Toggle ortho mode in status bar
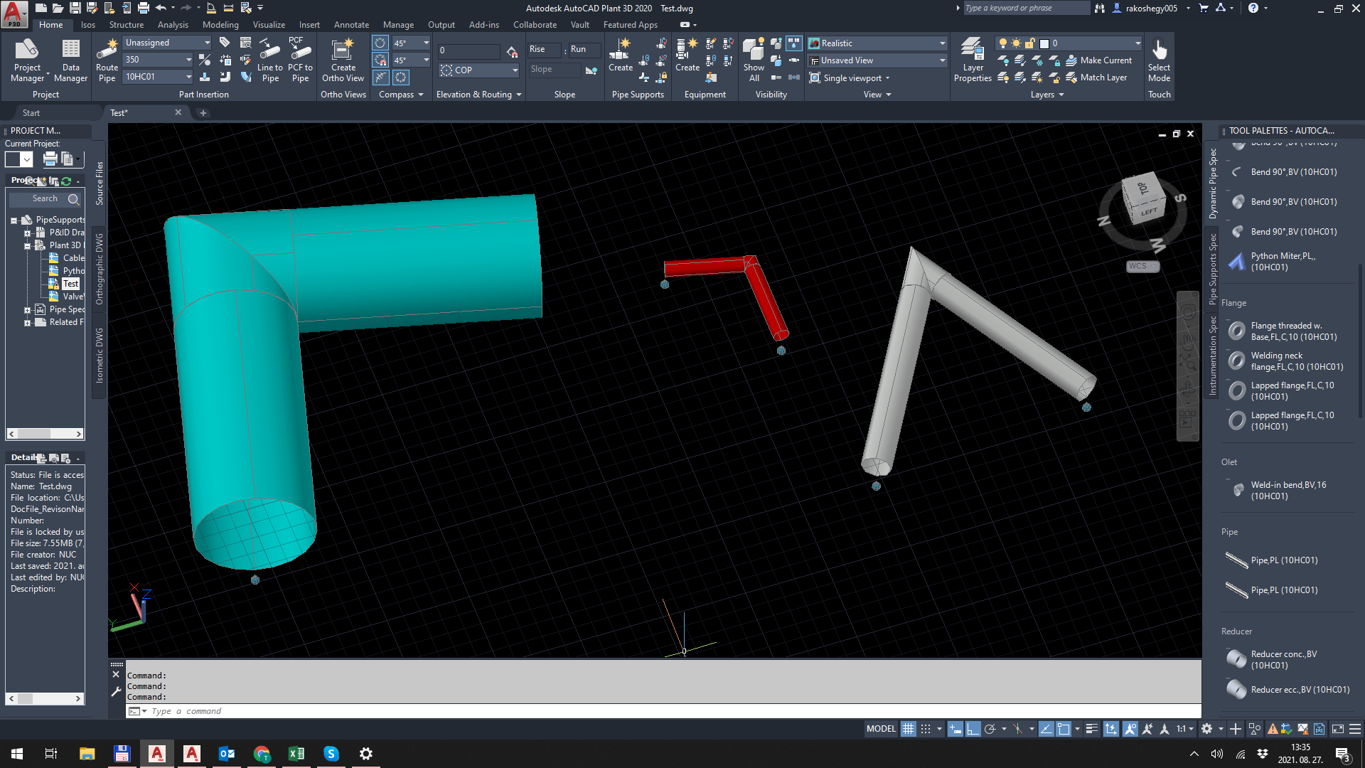Viewport: 1365px width, 768px height. 973,729
